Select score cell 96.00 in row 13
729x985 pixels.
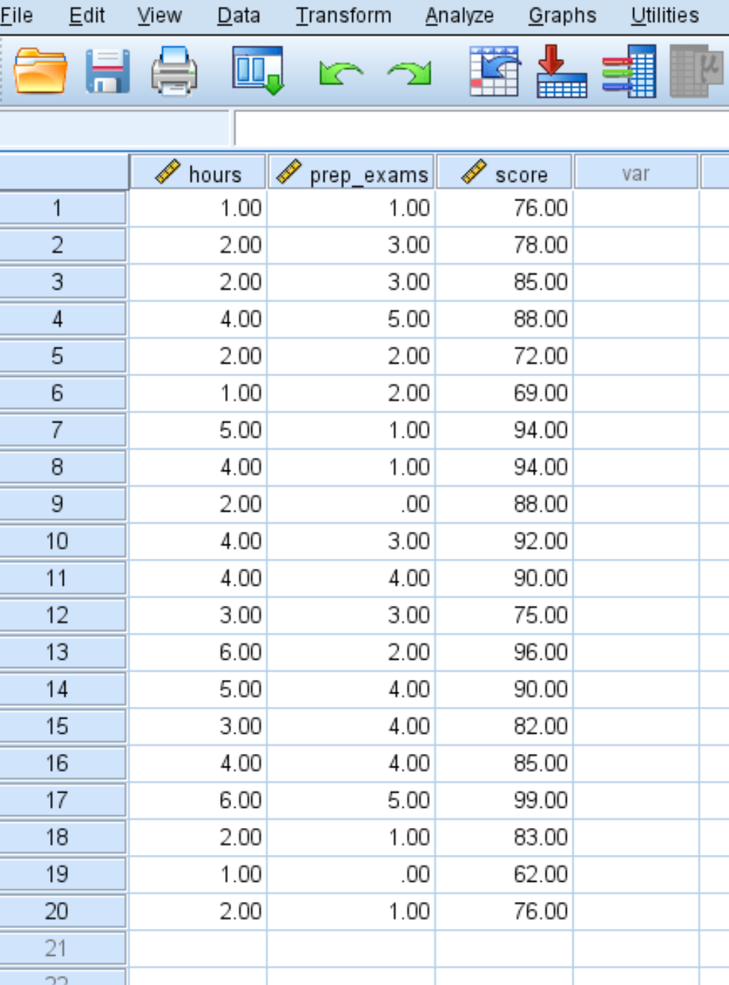(x=504, y=652)
